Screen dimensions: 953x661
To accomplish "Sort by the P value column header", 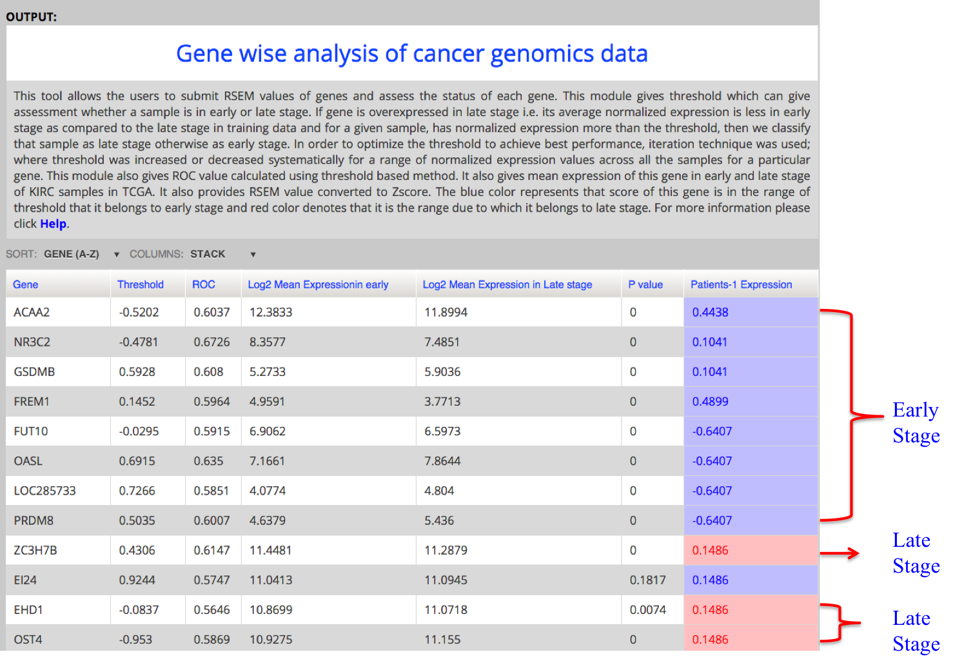I will click(645, 284).
